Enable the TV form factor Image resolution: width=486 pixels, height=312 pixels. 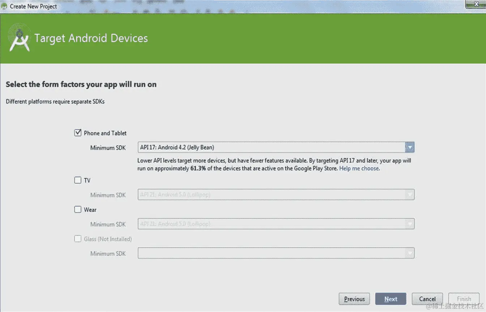pos(78,180)
